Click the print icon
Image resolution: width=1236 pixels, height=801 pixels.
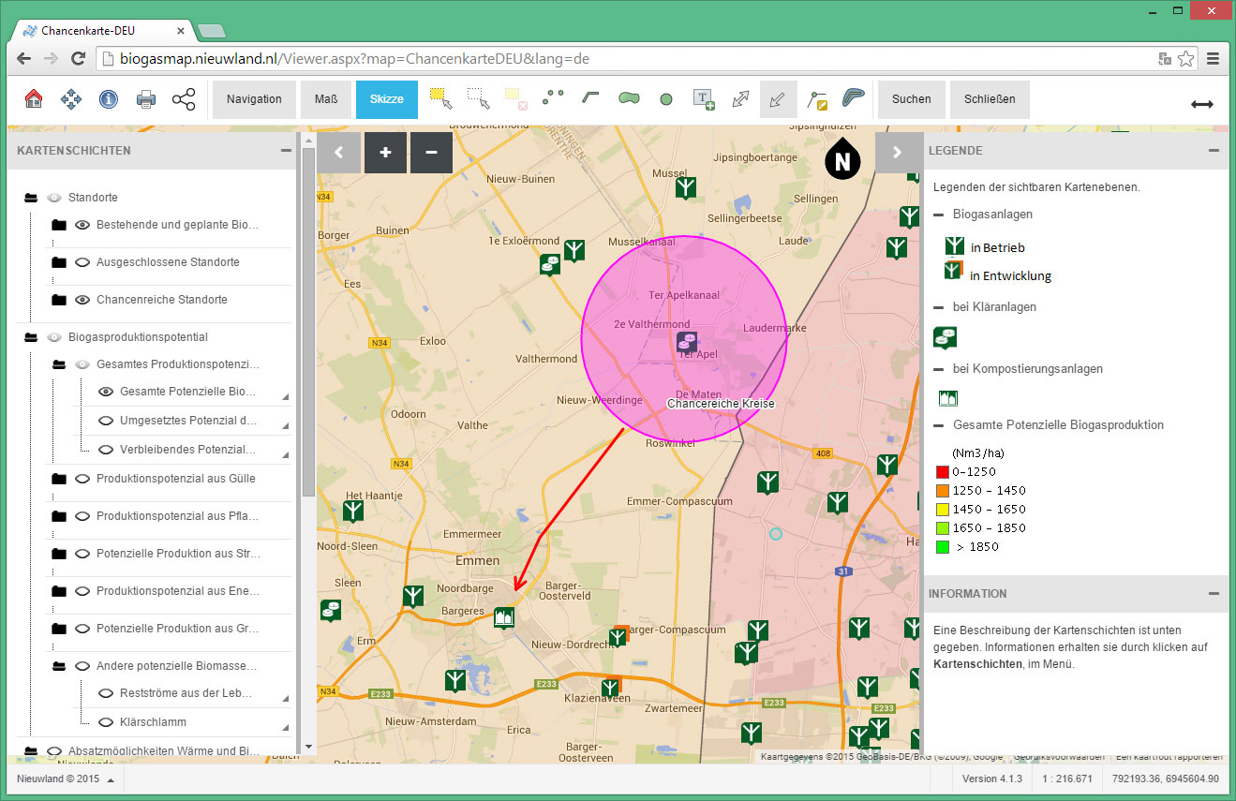point(146,99)
